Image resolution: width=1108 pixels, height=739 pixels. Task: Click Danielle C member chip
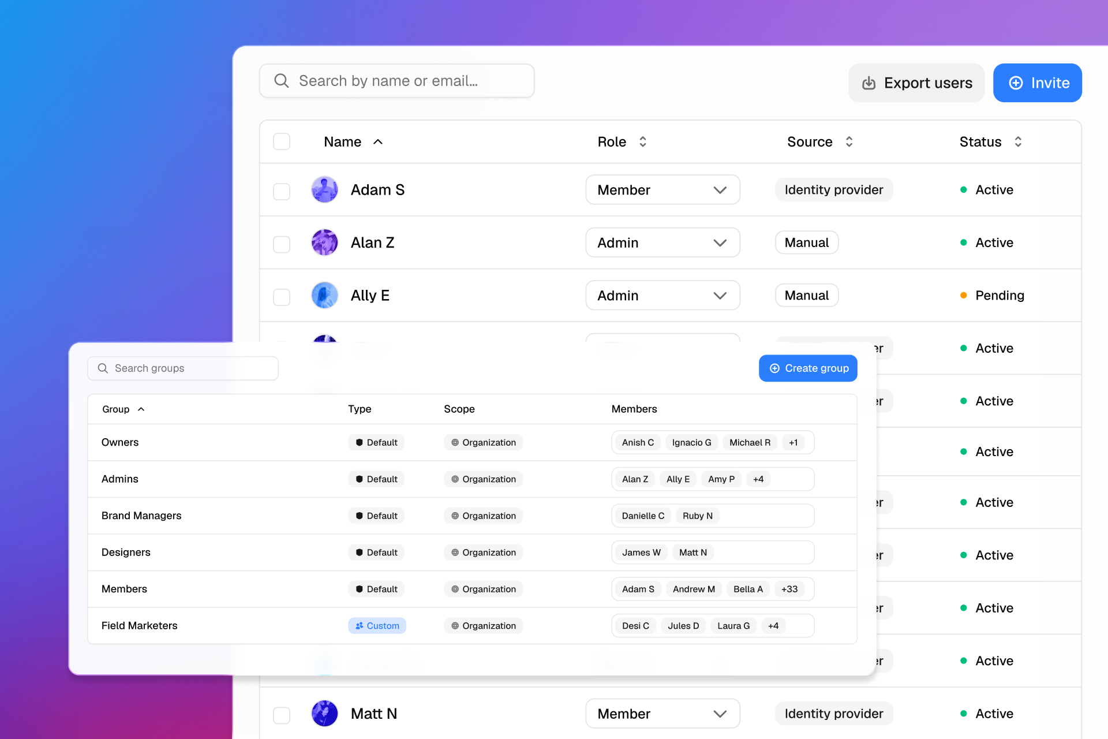tap(643, 516)
